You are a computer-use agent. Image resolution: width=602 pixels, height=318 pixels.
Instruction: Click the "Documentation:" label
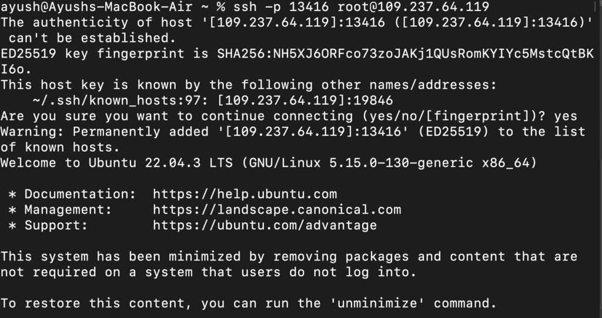click(x=76, y=194)
